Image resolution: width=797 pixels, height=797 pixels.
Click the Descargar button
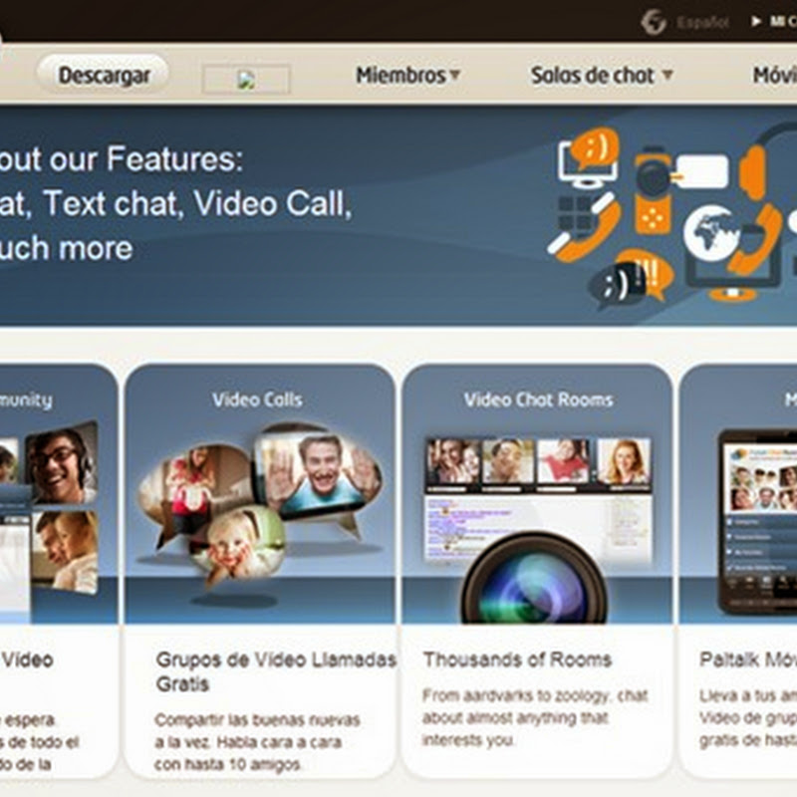tap(104, 76)
